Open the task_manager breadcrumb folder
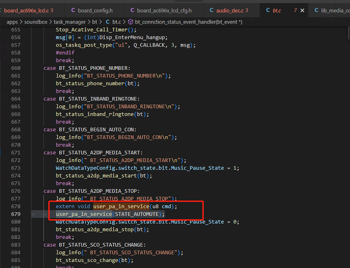 tap(70, 22)
